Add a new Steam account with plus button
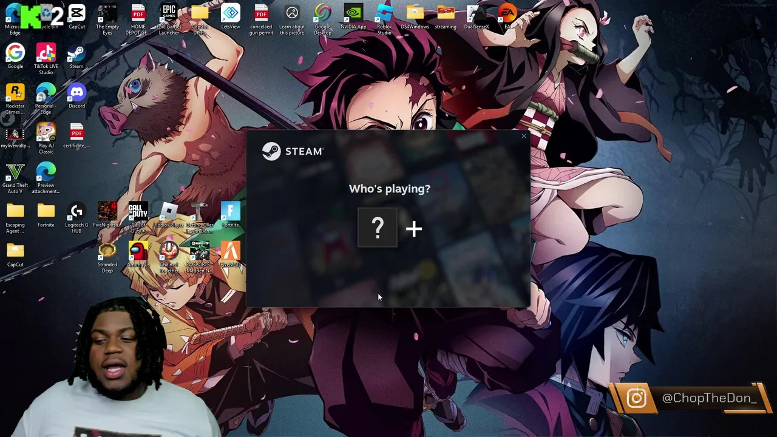The height and width of the screenshot is (437, 777). pos(414,229)
